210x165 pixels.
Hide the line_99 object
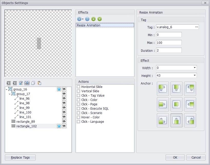click(64, 108)
